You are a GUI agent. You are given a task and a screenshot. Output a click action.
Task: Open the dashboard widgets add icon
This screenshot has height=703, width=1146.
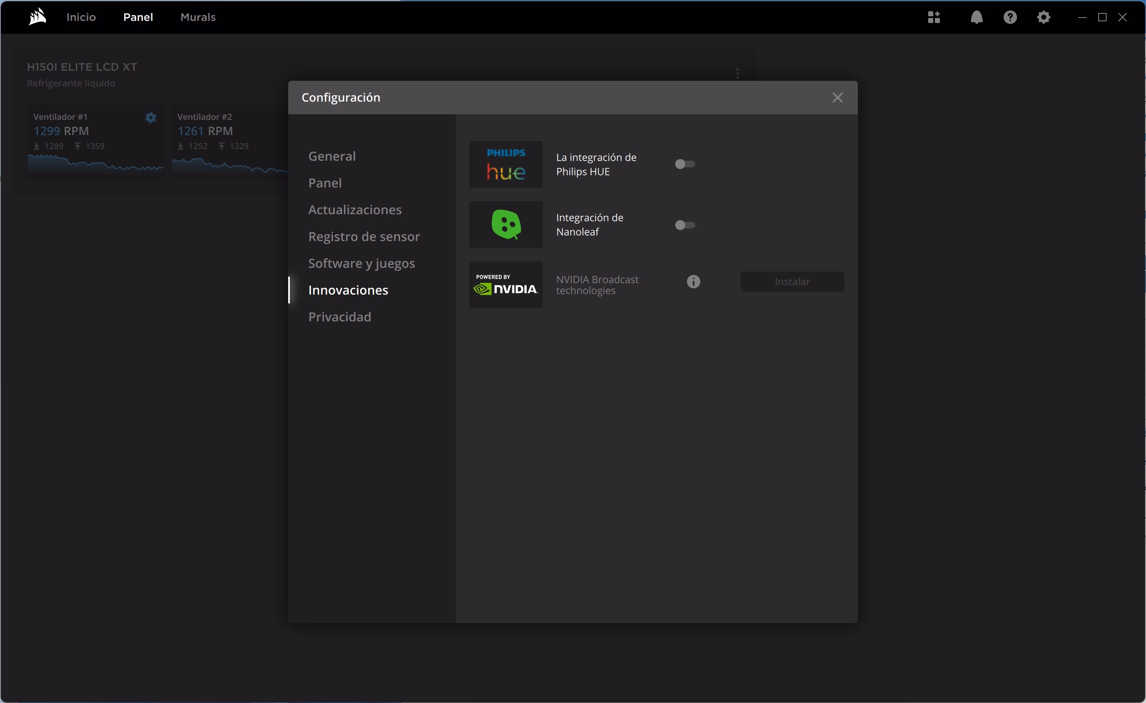(x=933, y=17)
